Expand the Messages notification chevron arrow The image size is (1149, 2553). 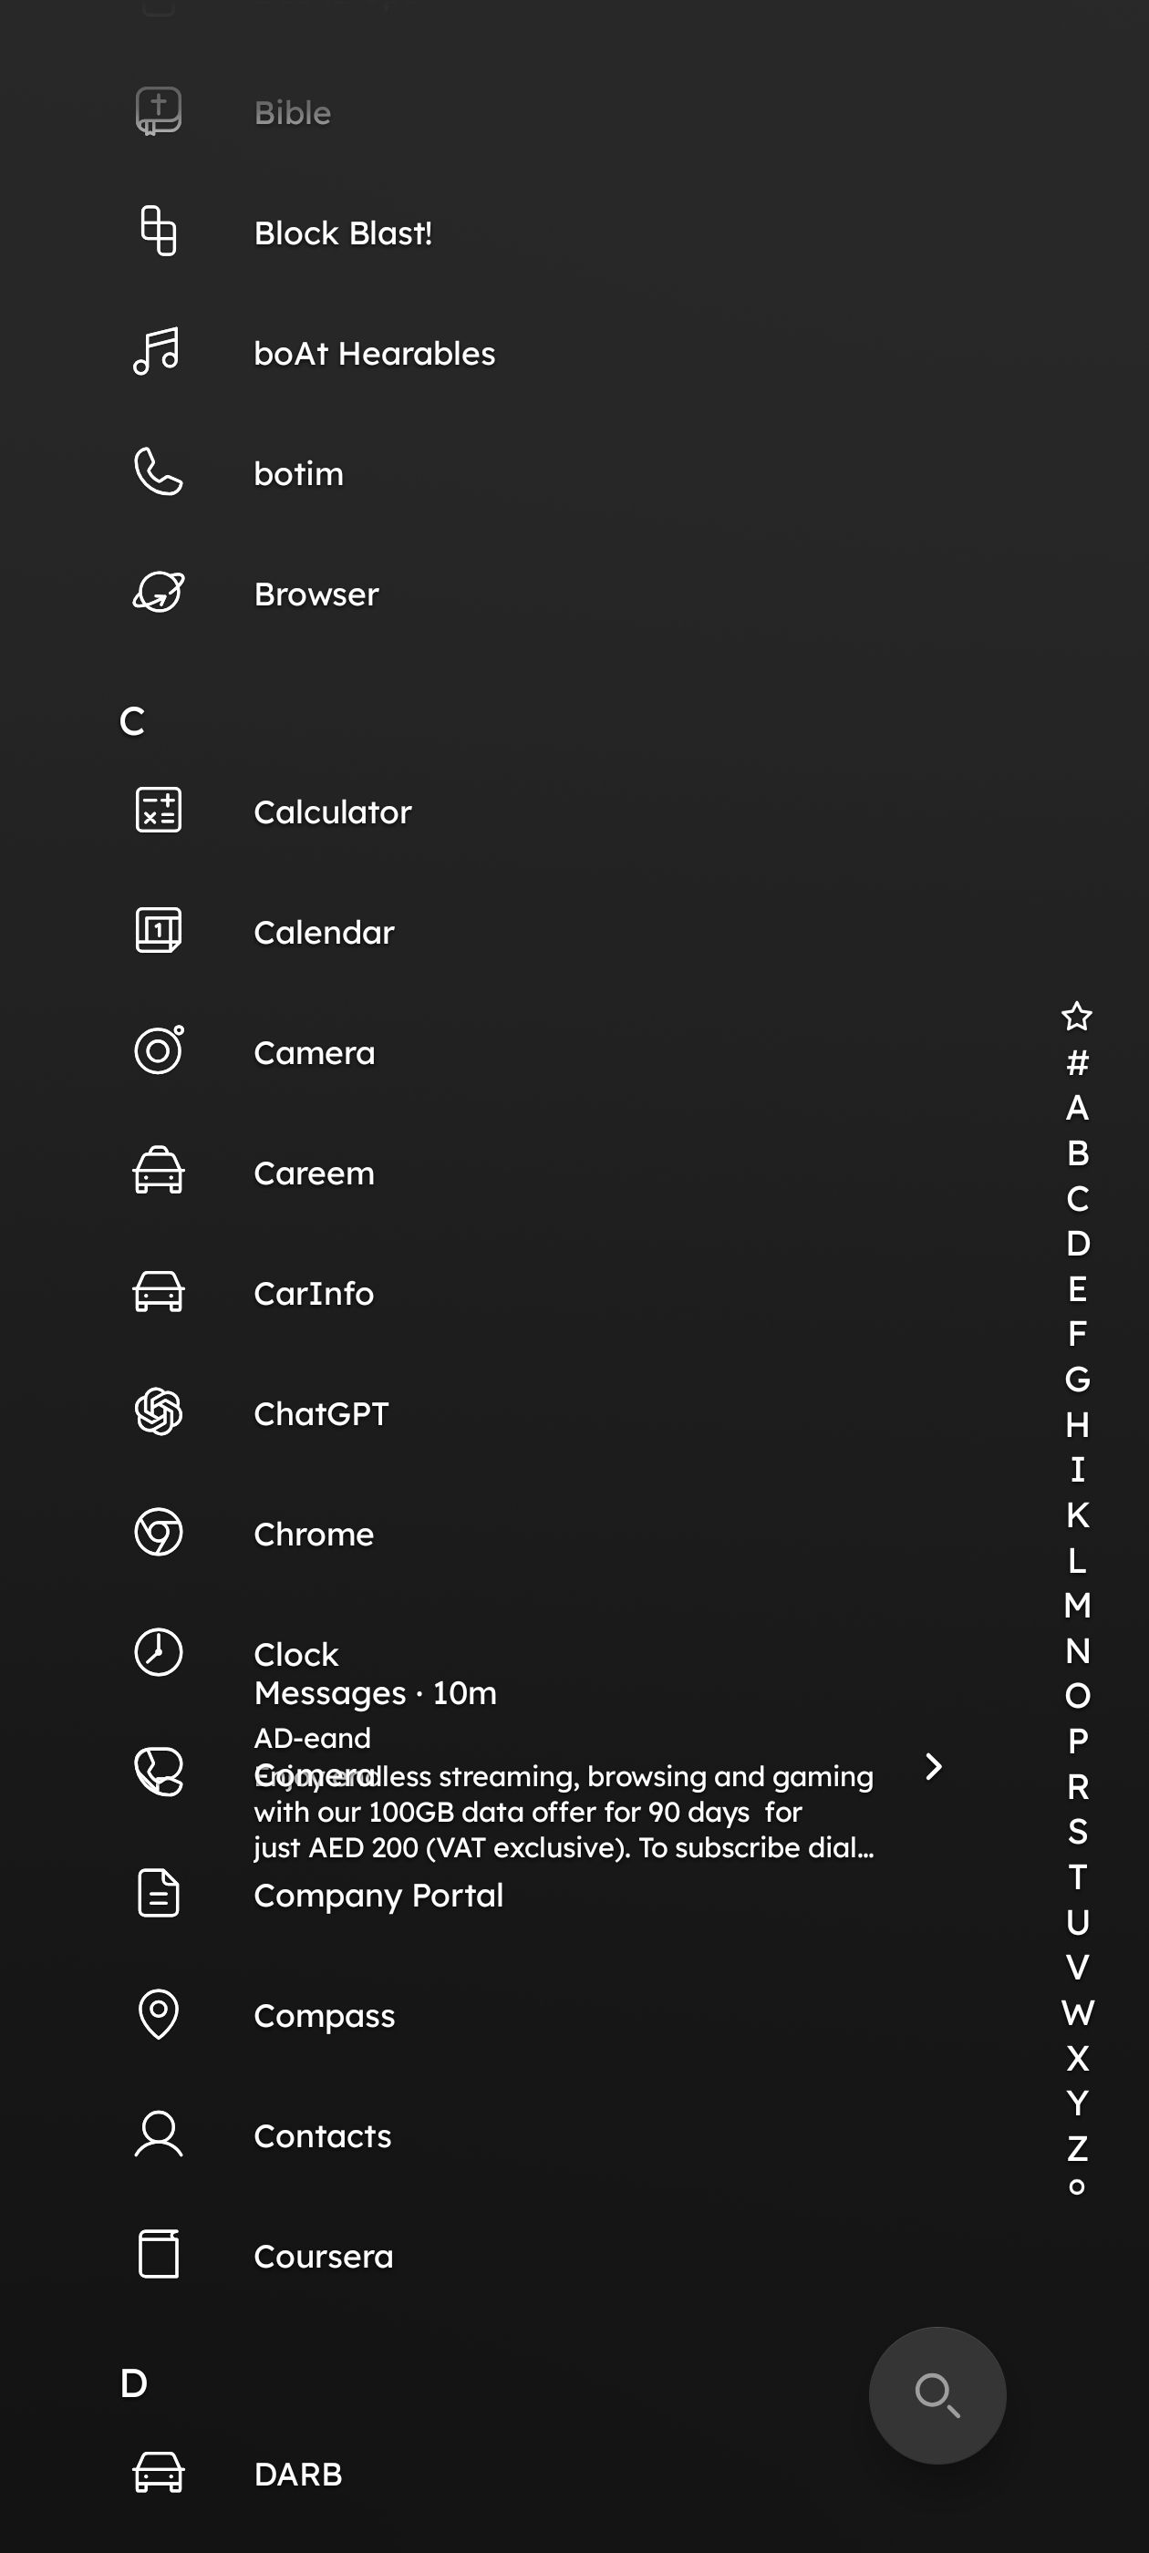coord(933,1766)
